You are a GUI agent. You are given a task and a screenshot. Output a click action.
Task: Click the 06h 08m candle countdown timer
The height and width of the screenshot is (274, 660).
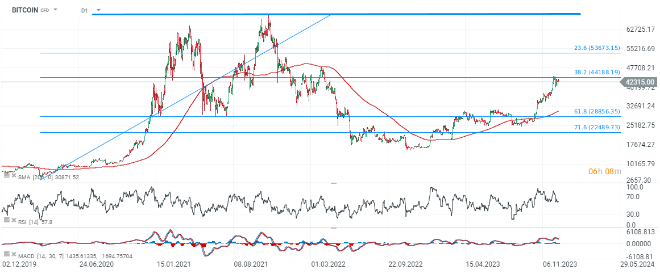point(604,171)
